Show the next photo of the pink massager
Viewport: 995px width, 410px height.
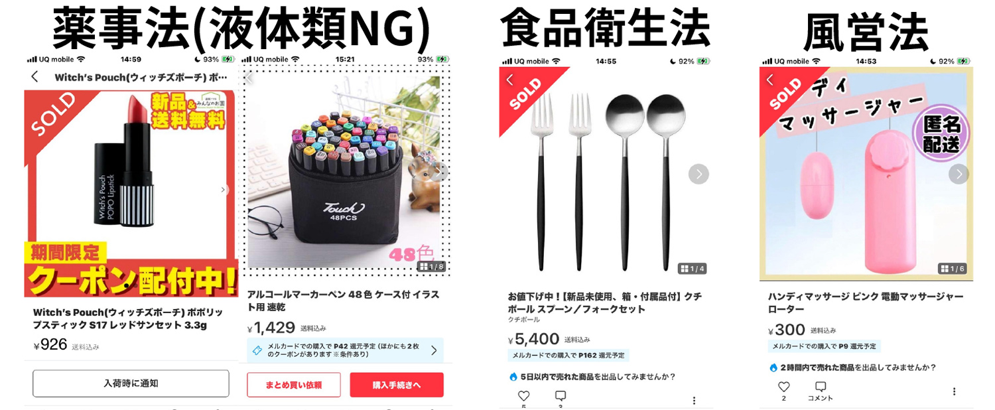click(959, 174)
